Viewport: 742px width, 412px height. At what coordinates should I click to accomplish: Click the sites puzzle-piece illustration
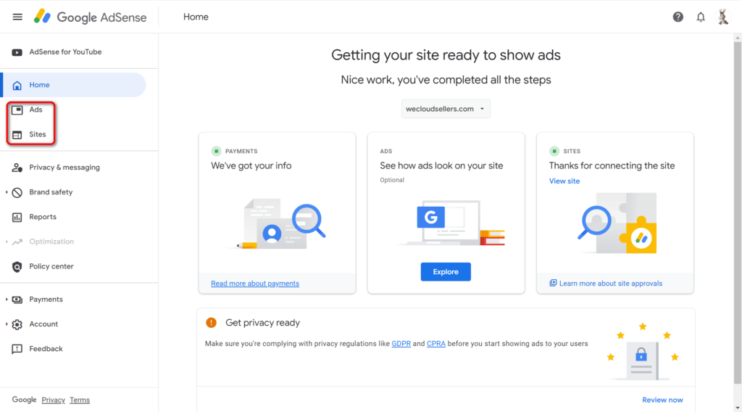617,223
